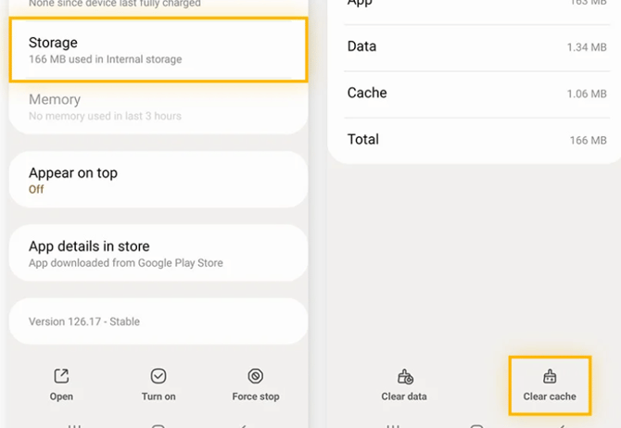Tap the recents navigation button in the left panel
Viewport: 621px width, 428px height.
[74, 425]
